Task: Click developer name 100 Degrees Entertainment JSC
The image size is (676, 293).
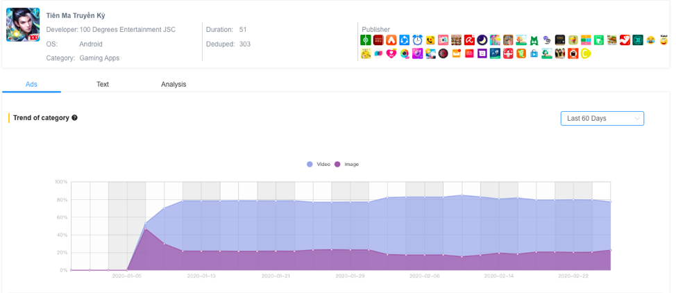Action: (x=127, y=30)
